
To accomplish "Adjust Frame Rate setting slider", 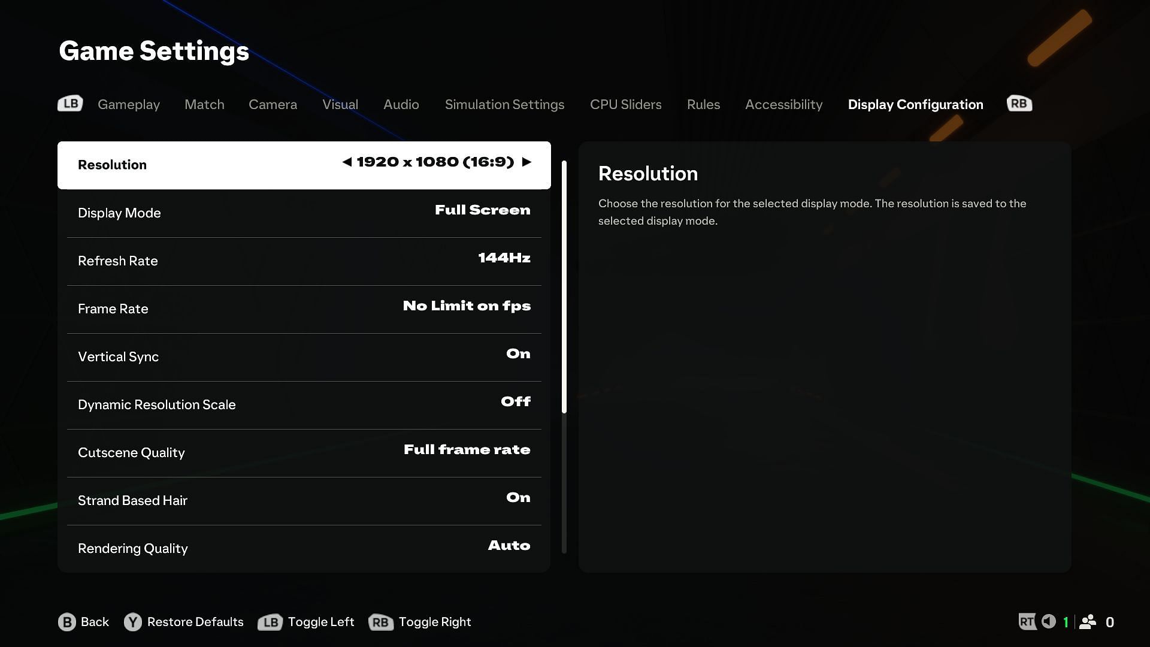I will [x=466, y=308].
